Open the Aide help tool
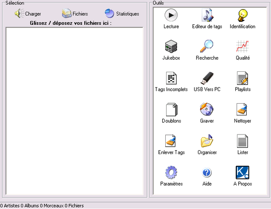Screen dimensions: 271x209 [x=207, y=176]
